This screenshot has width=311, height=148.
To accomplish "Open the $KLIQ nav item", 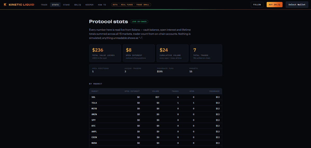I will 78,5.
